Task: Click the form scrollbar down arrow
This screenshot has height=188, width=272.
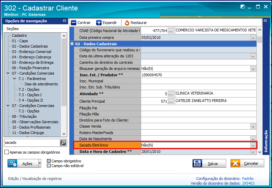Action: coord(260,152)
